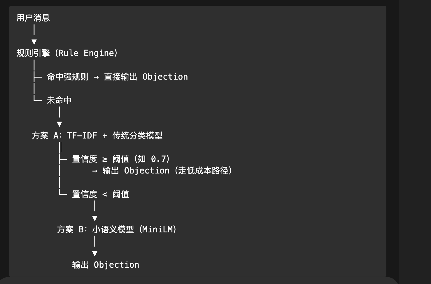Click the 置信度 ≥ 阈值 line
This screenshot has height=284, width=431.
pos(100,159)
